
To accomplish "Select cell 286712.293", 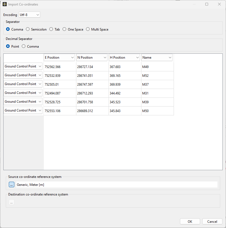I will (x=92, y=93).
